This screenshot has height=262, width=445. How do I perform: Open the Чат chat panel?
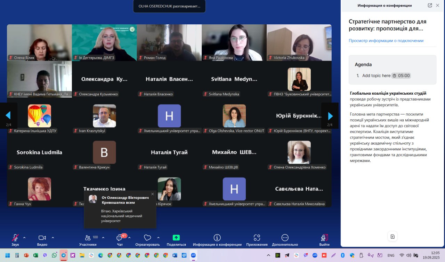(120, 238)
